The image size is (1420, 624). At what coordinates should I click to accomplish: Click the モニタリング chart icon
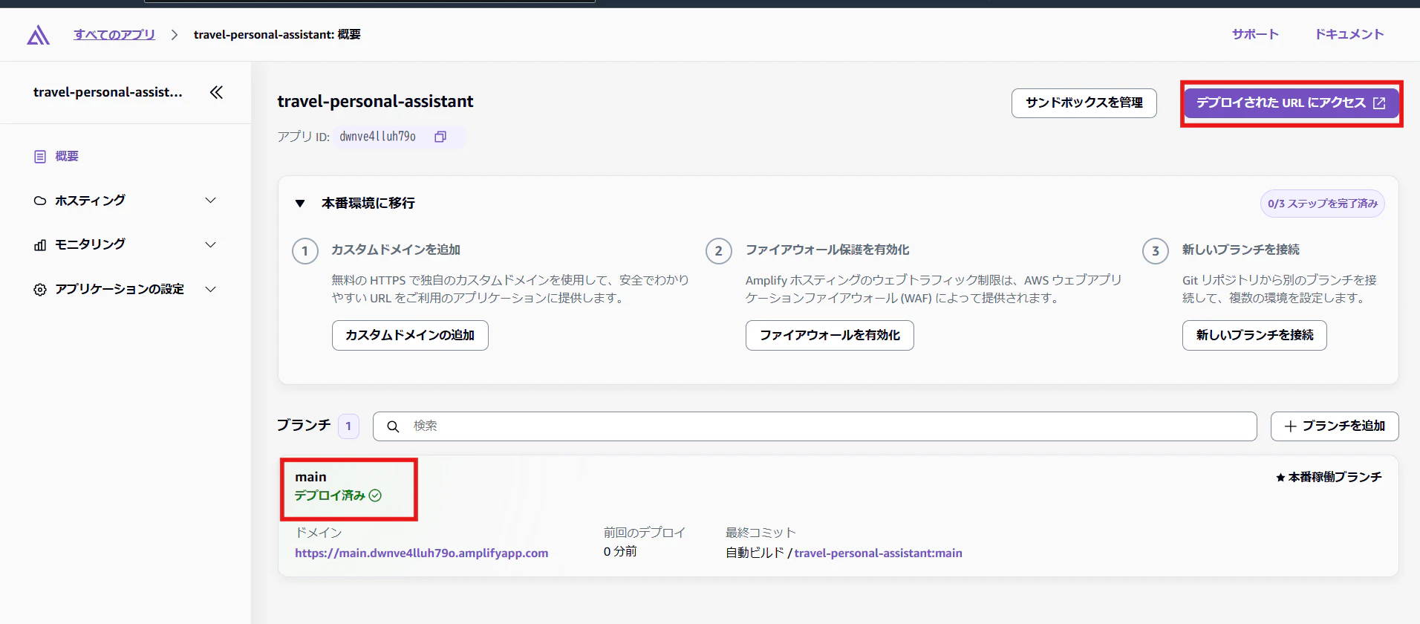pos(40,245)
